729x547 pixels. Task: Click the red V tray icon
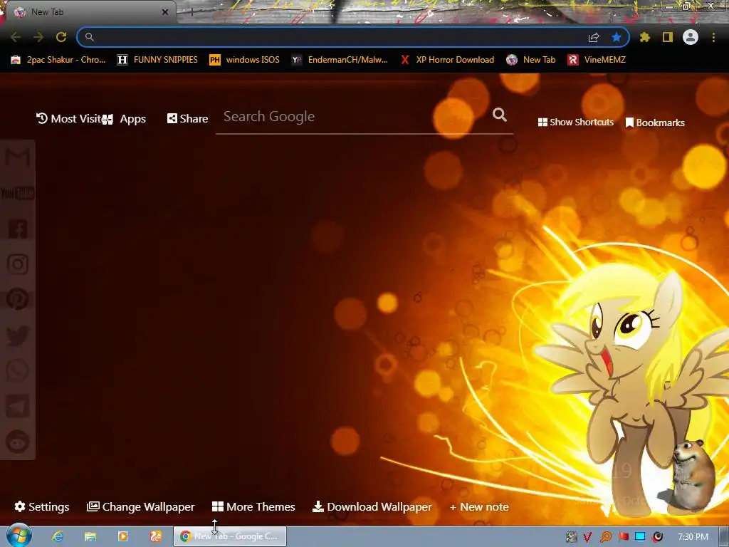(587, 537)
